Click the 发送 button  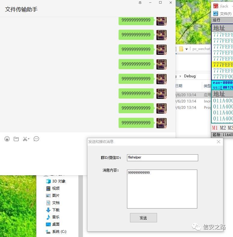pyautogui.click(x=143, y=218)
